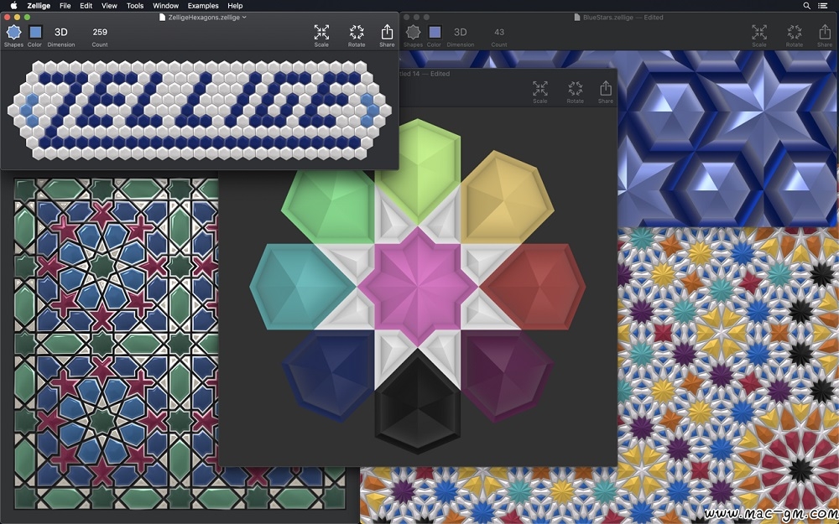This screenshot has height=524, width=839.
Task: Open Color swatch in ZelligeHexagons toolbar
Action: pyautogui.click(x=35, y=33)
